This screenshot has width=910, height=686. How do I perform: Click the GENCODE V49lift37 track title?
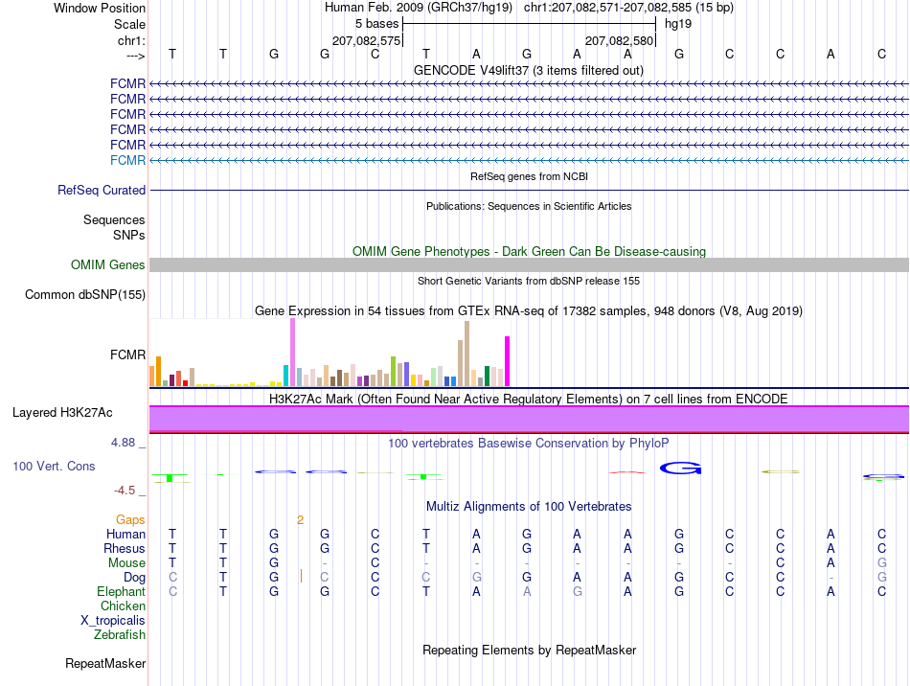click(x=529, y=70)
